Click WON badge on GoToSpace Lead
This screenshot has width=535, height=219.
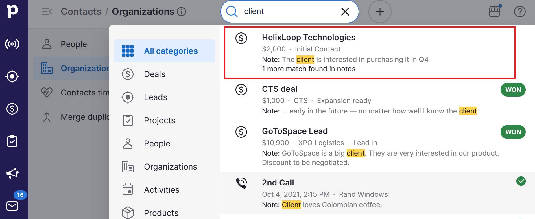point(513,132)
